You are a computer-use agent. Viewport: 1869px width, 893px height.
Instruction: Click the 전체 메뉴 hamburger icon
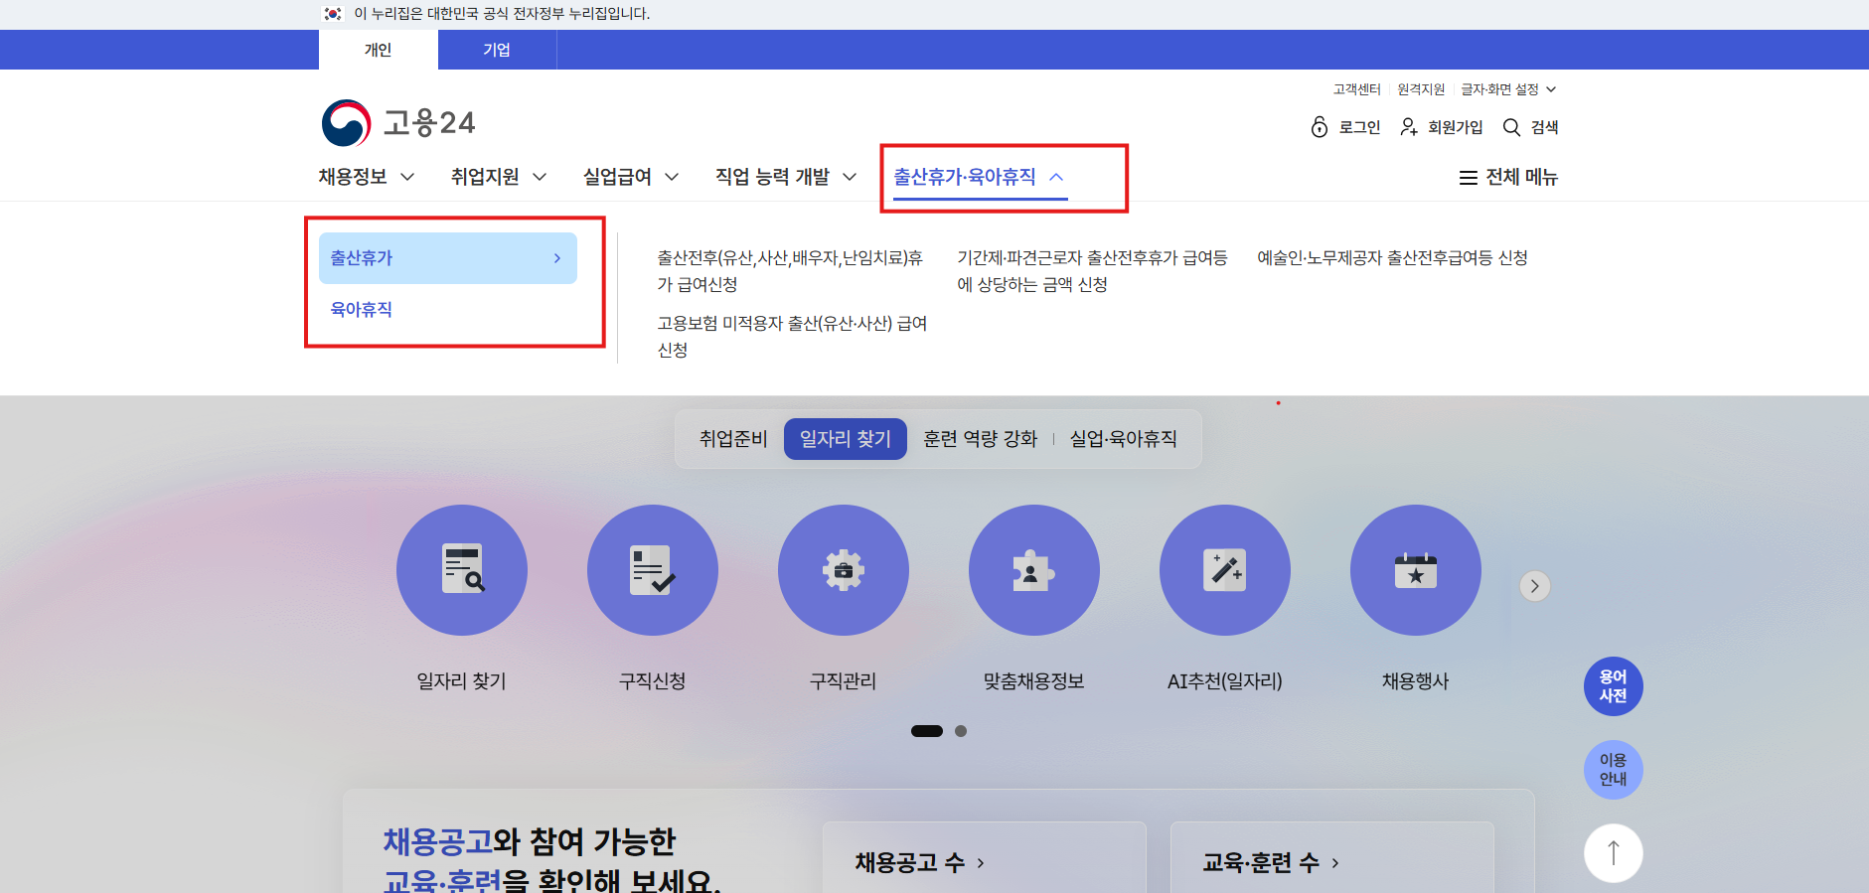click(x=1468, y=178)
